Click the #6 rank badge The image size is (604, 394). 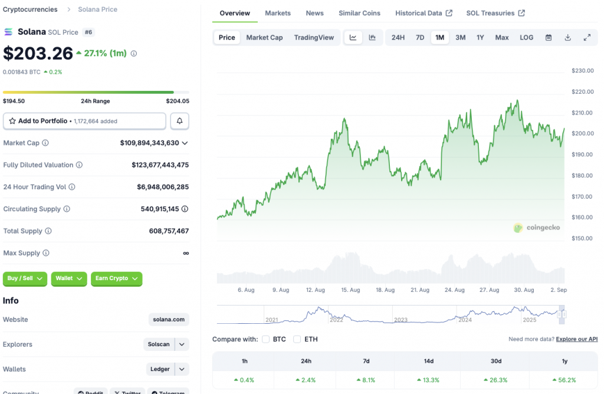pos(88,32)
